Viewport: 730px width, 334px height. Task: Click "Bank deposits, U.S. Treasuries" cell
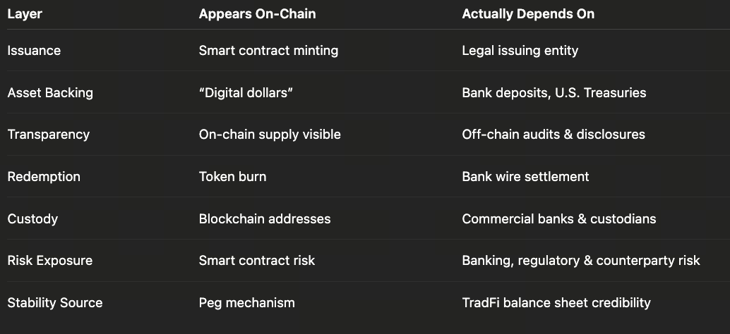(554, 93)
